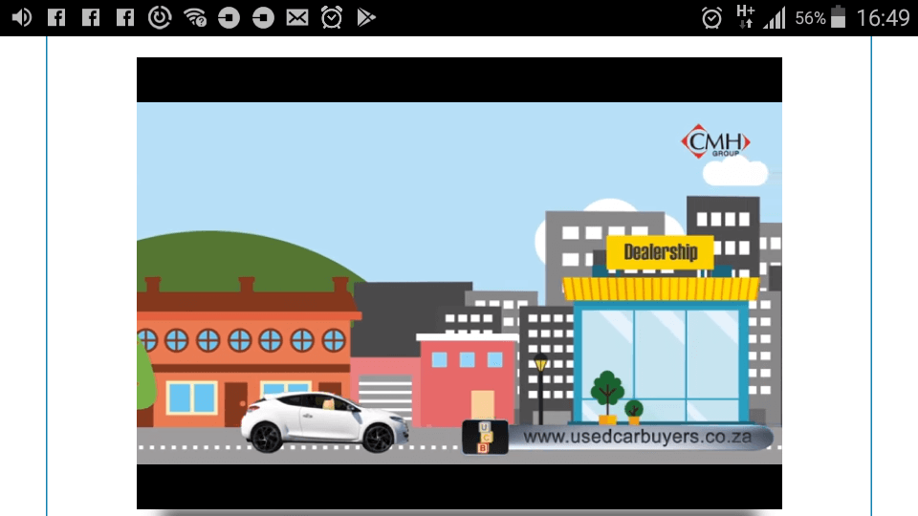Tap the third Facebook notification icon
The height and width of the screenshot is (516, 918).
tap(125, 17)
